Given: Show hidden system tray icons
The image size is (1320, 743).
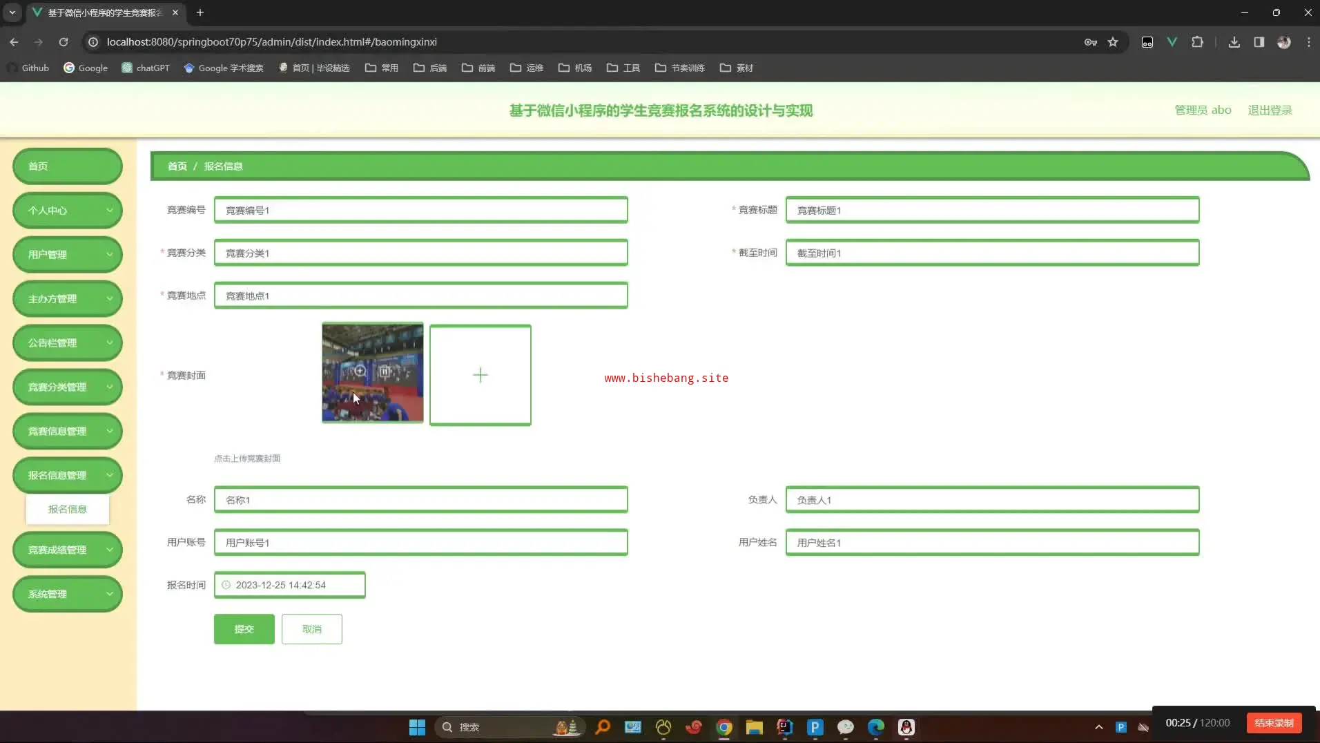Looking at the screenshot, I should tap(1099, 727).
